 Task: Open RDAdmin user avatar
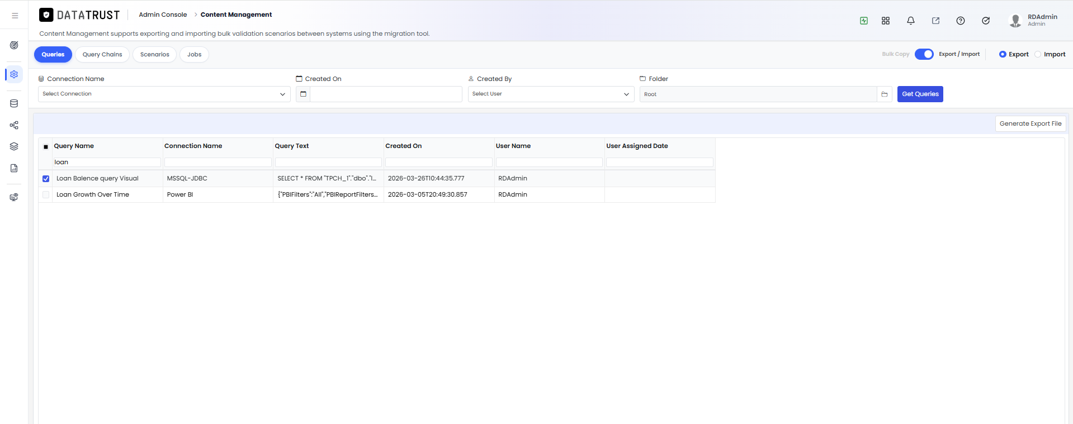pos(1015,21)
